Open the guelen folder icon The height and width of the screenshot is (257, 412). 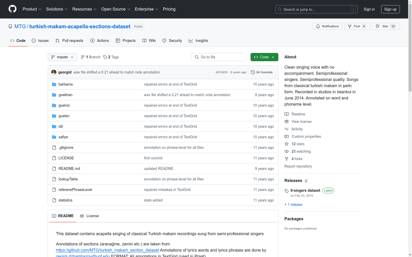[54, 116]
